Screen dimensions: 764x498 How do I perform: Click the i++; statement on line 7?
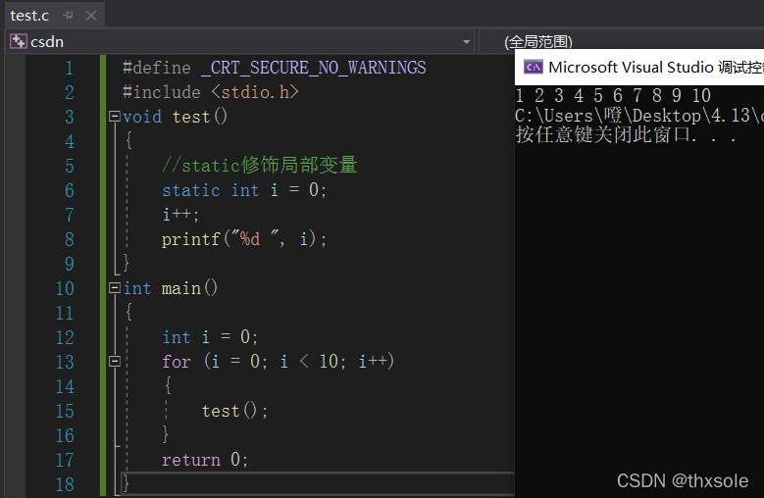click(x=180, y=215)
